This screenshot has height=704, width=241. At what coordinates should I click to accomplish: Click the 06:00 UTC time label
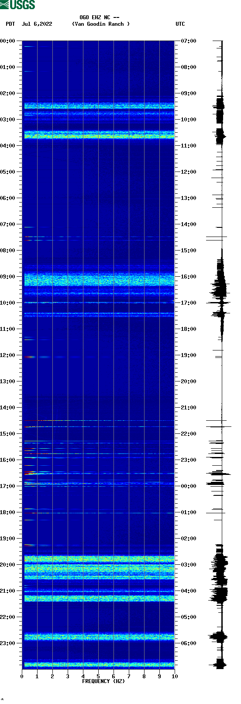tap(189, 643)
